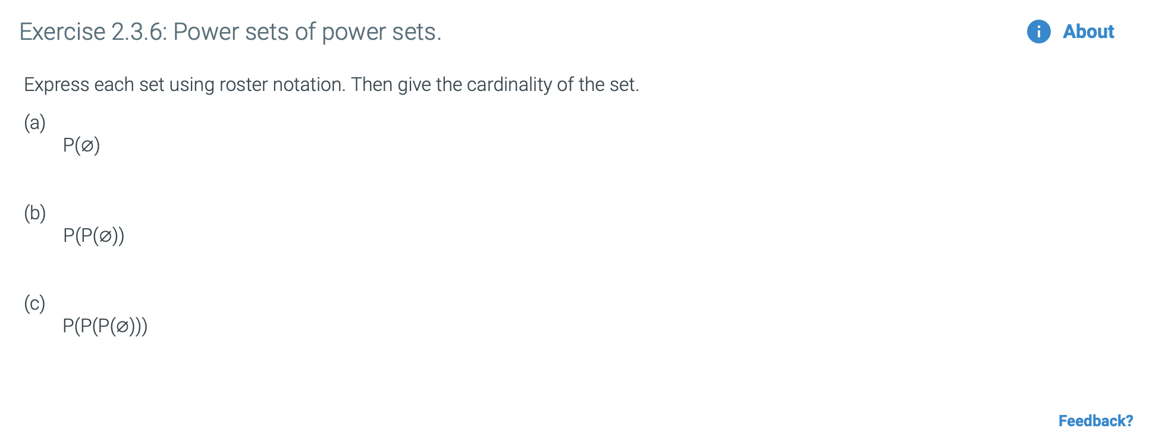Click the P(∅) expression in part (a)
The image size is (1149, 428).
pos(81,144)
